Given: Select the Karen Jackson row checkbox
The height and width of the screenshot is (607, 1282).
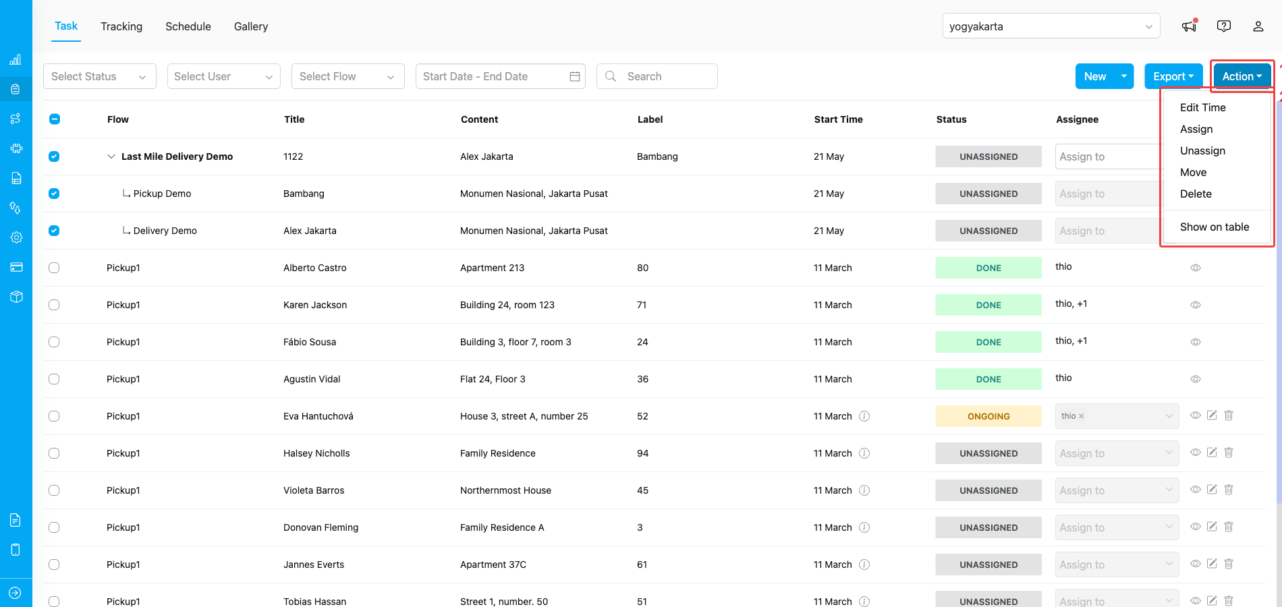Looking at the screenshot, I should point(54,305).
